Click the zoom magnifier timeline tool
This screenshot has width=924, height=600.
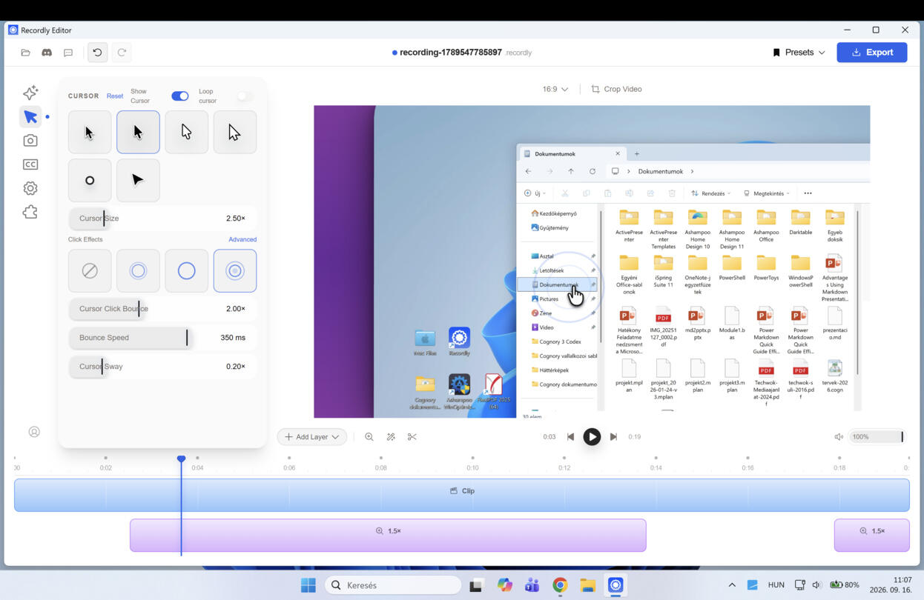369,437
